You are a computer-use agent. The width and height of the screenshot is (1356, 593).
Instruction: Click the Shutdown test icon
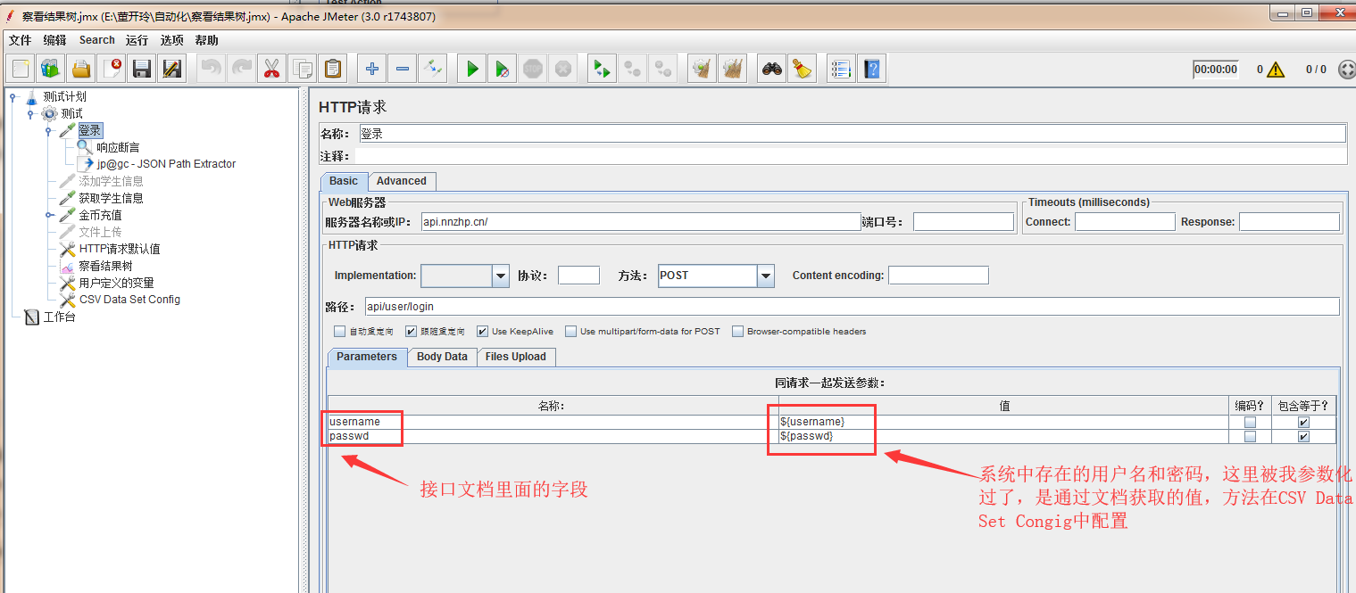563,69
